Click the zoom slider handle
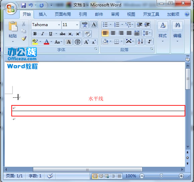This screenshot has height=182, width=194. 161,176
